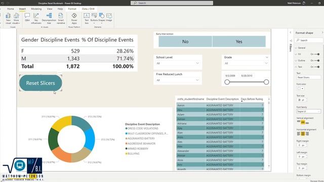Open the View ribbon tab
The width and height of the screenshot is (324, 182).
(50, 9)
